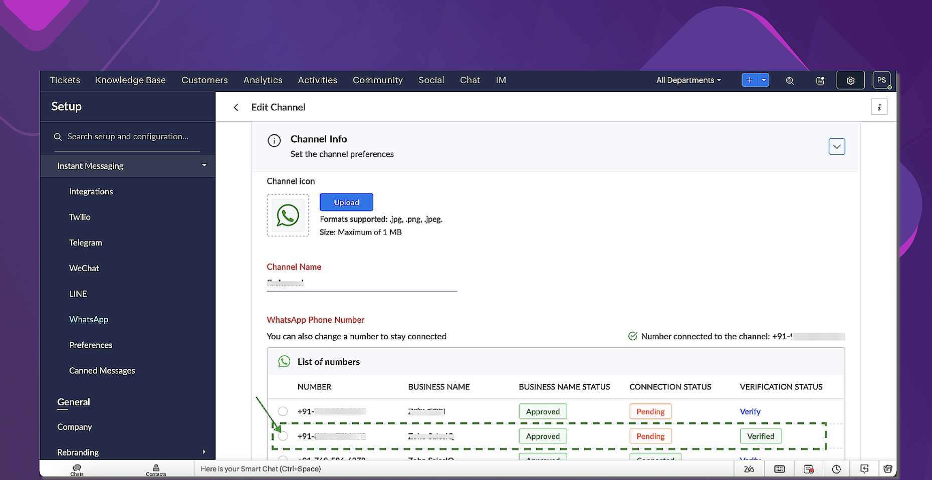Open the All Departments dropdown
This screenshot has height=480, width=932.
688,80
